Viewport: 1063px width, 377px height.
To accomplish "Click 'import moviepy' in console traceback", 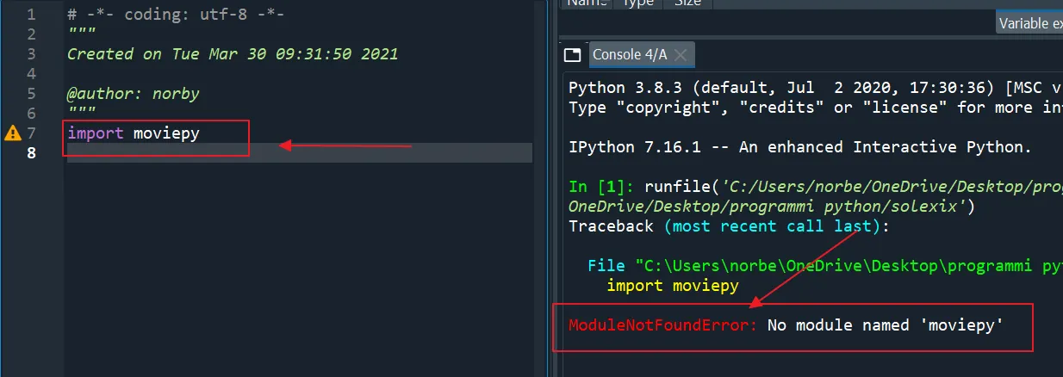I will [673, 286].
